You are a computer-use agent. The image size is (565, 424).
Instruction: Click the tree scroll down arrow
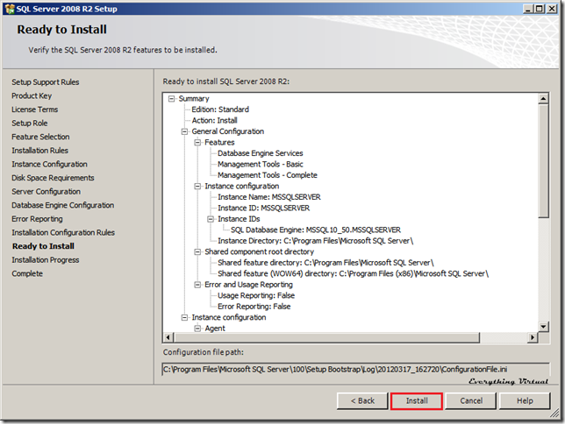543,327
